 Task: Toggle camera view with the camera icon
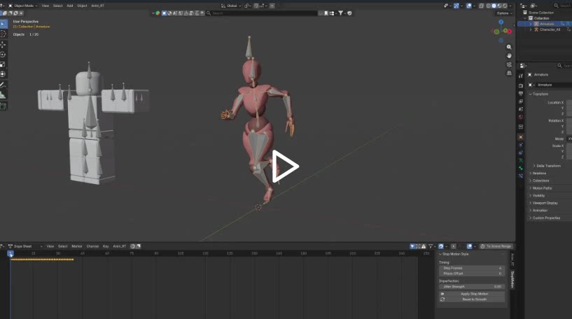point(509,64)
